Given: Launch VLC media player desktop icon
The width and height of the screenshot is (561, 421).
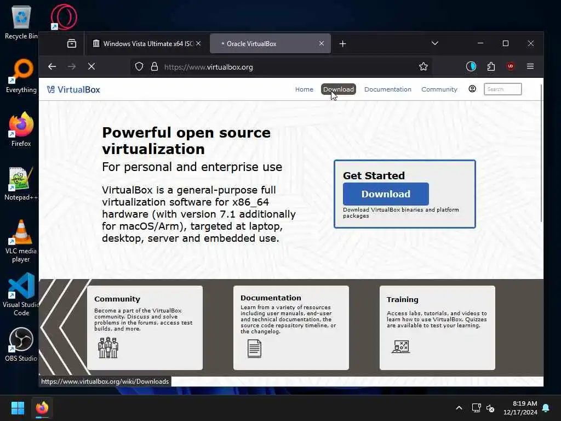Looking at the screenshot, I should click(21, 241).
